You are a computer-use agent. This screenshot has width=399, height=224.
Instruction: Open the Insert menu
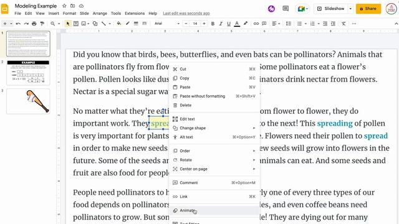(54, 14)
